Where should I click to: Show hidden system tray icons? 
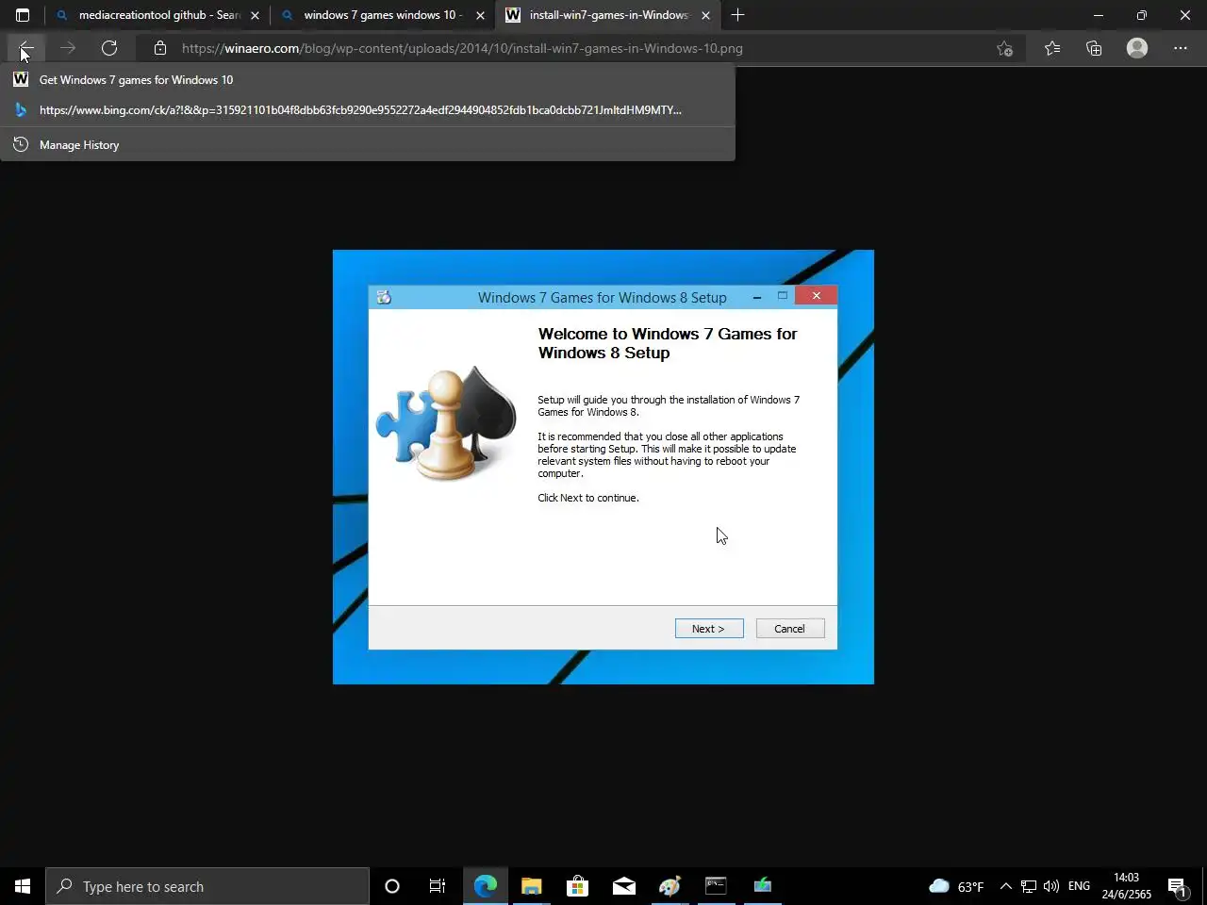tap(1005, 886)
